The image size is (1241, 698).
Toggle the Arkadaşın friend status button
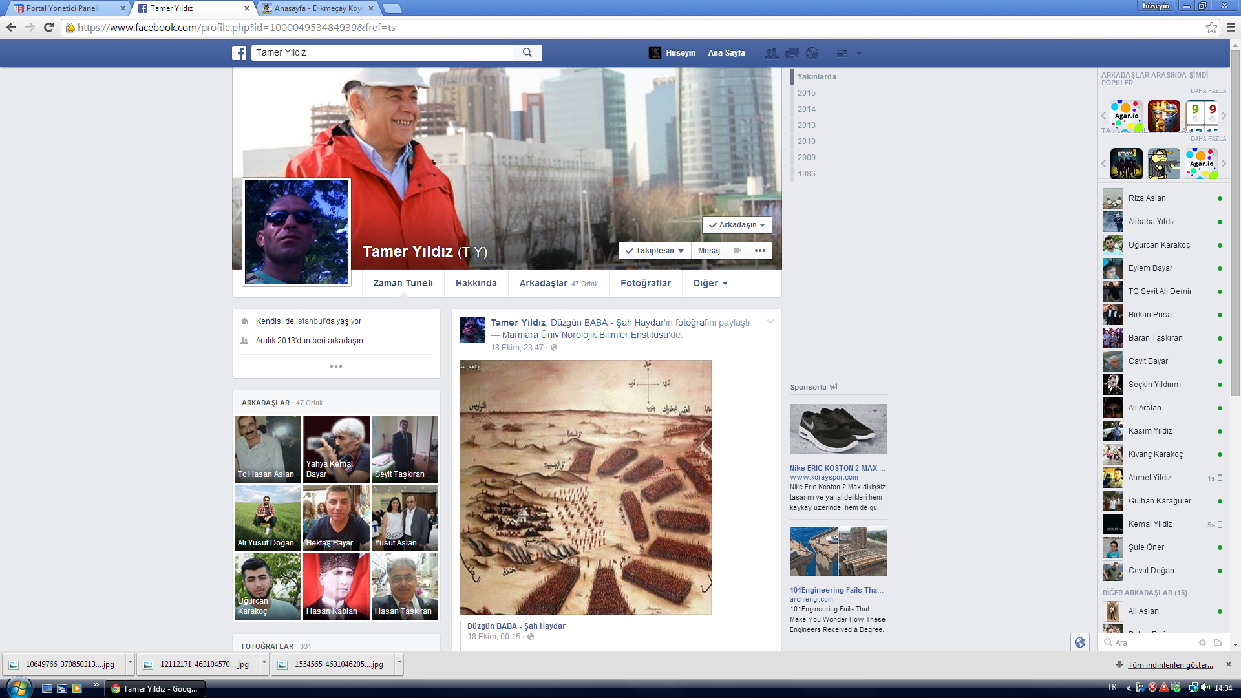pyautogui.click(x=737, y=225)
